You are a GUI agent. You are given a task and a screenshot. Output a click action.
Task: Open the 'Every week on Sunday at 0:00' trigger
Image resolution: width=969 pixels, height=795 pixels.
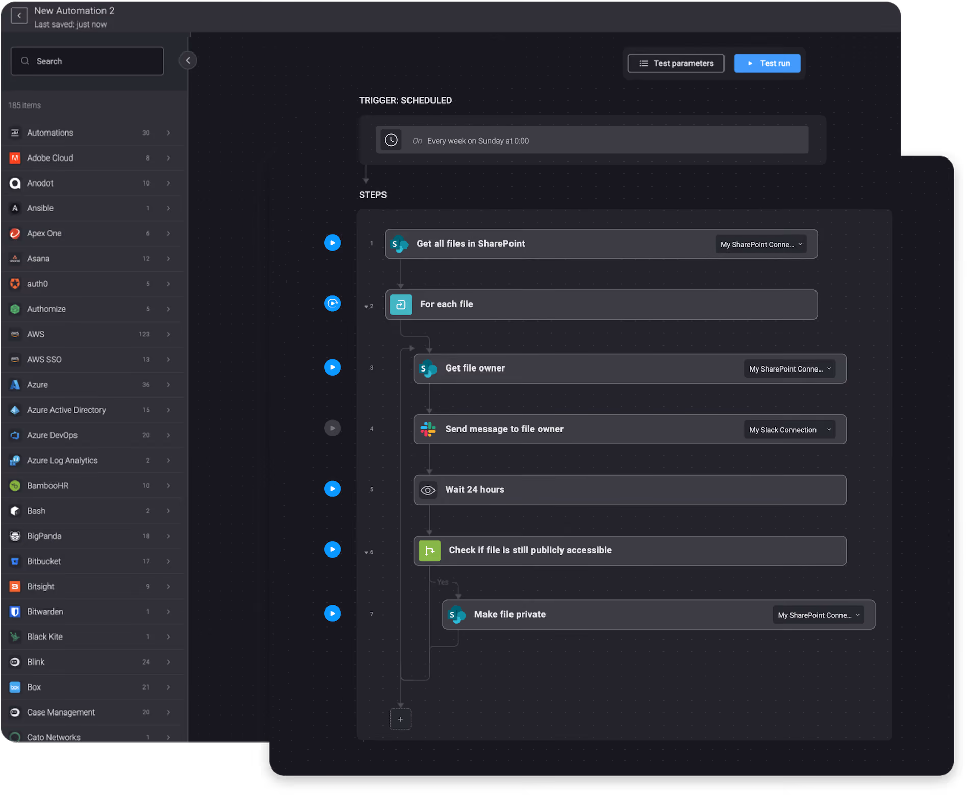coord(592,140)
